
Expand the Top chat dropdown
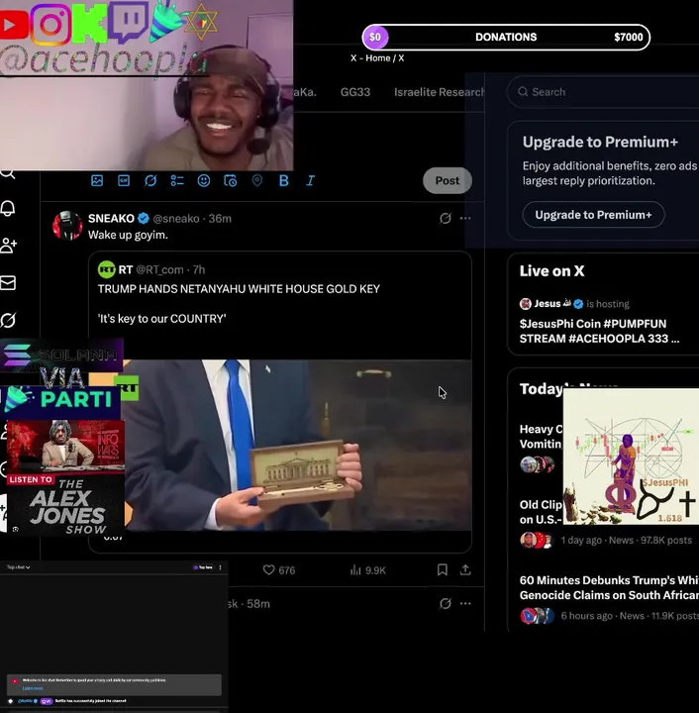[18, 567]
